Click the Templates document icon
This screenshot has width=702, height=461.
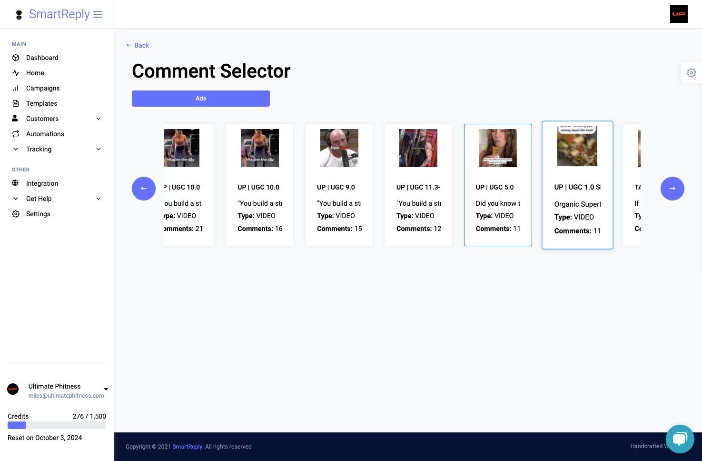click(16, 103)
